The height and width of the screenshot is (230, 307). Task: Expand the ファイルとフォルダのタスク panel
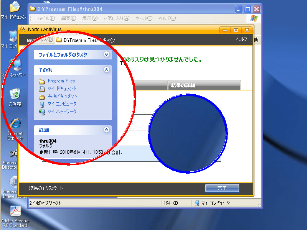(x=107, y=54)
